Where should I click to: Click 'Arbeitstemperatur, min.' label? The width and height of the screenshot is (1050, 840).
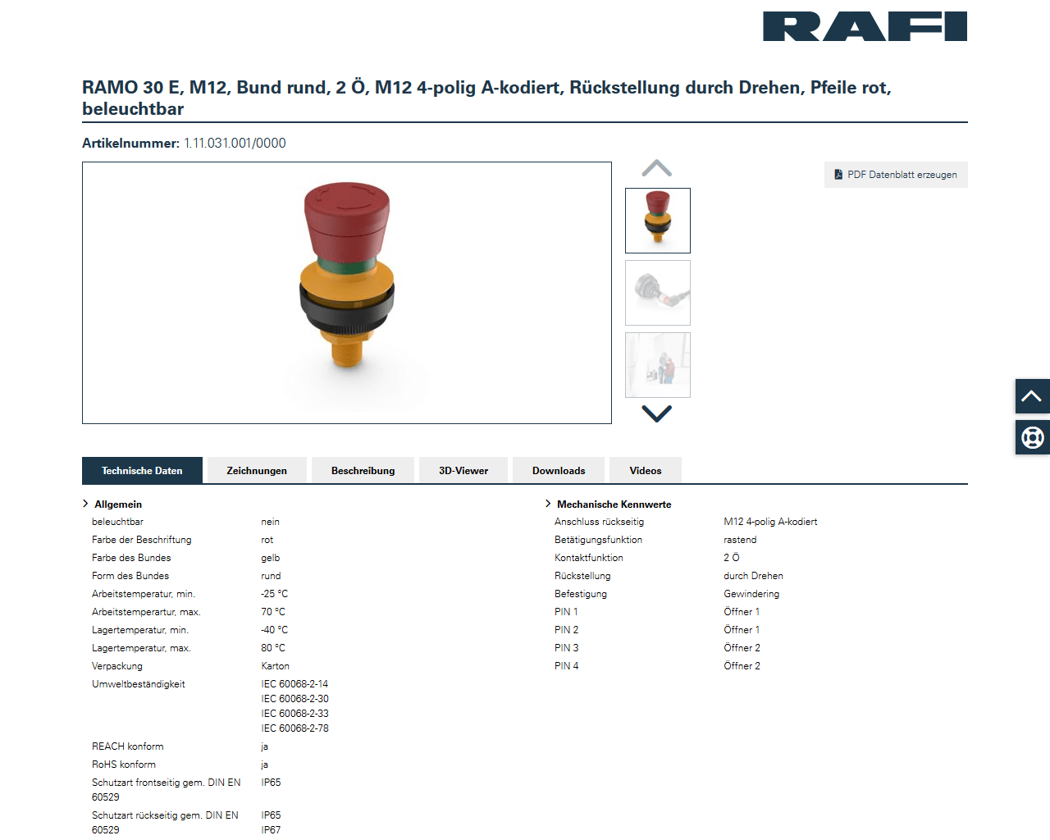pos(144,594)
